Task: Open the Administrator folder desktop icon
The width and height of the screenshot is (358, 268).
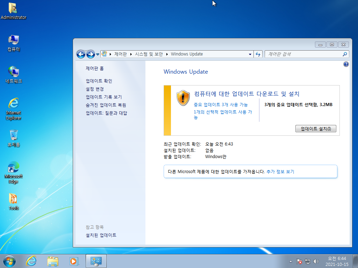Action: point(13,11)
